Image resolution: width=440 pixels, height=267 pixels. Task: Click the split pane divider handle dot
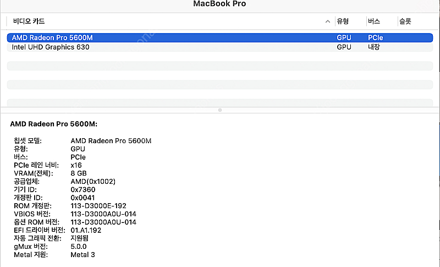[220, 110]
